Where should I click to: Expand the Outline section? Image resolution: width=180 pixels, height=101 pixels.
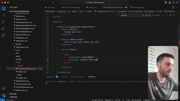pyautogui.click(x=13, y=94)
